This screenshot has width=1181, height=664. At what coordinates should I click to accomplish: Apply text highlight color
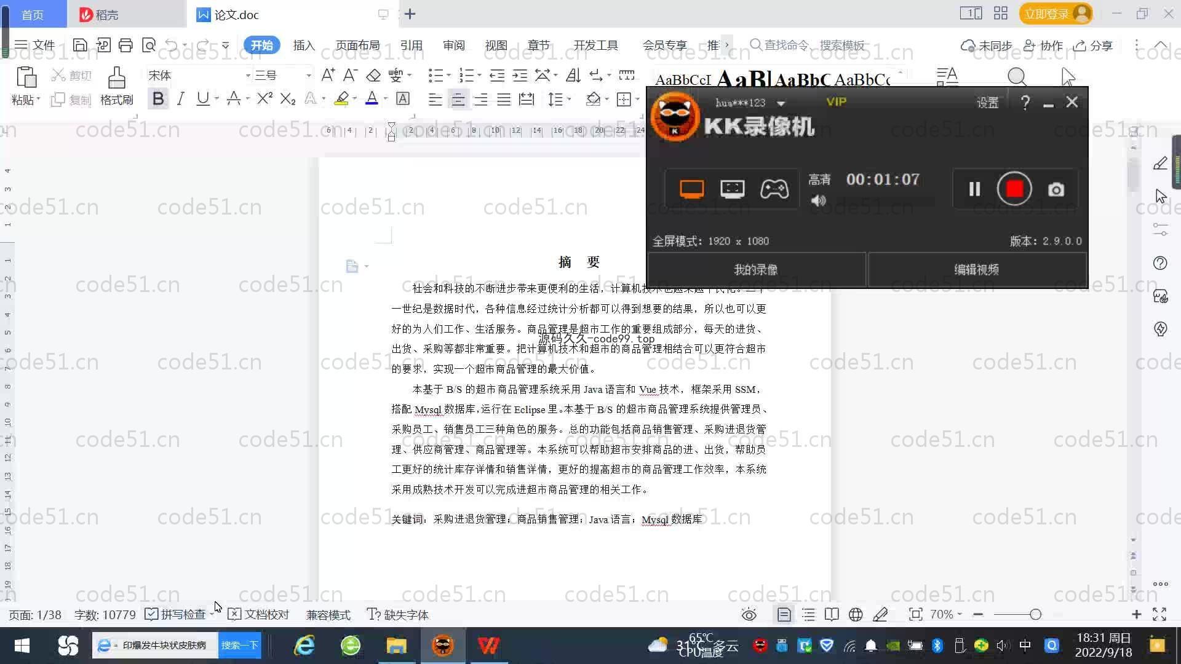click(341, 99)
